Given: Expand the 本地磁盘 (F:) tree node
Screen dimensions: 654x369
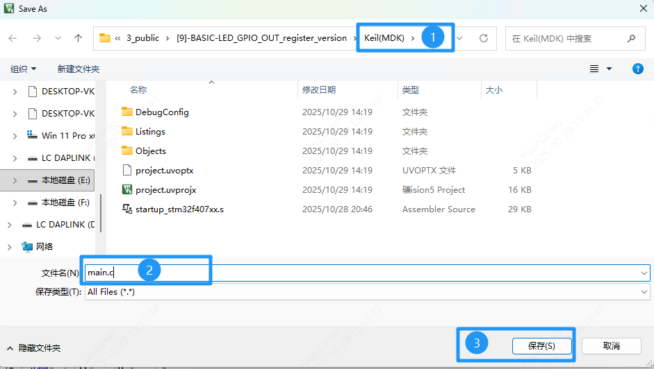Looking at the screenshot, I should point(15,203).
